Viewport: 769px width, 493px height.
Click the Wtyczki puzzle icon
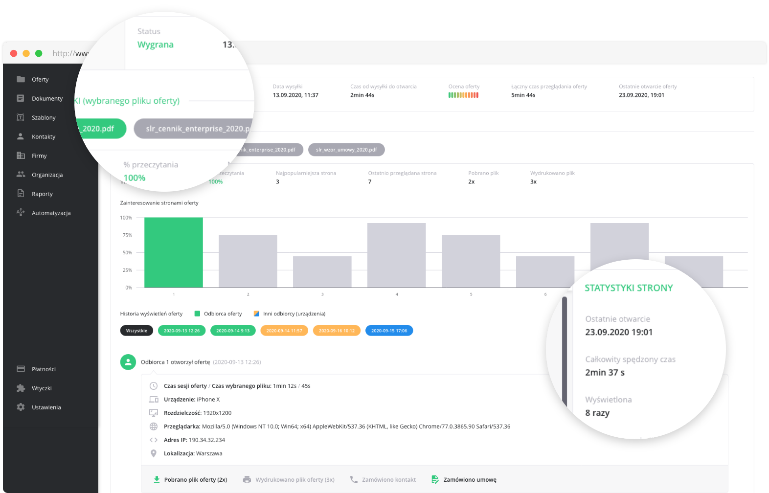21,388
